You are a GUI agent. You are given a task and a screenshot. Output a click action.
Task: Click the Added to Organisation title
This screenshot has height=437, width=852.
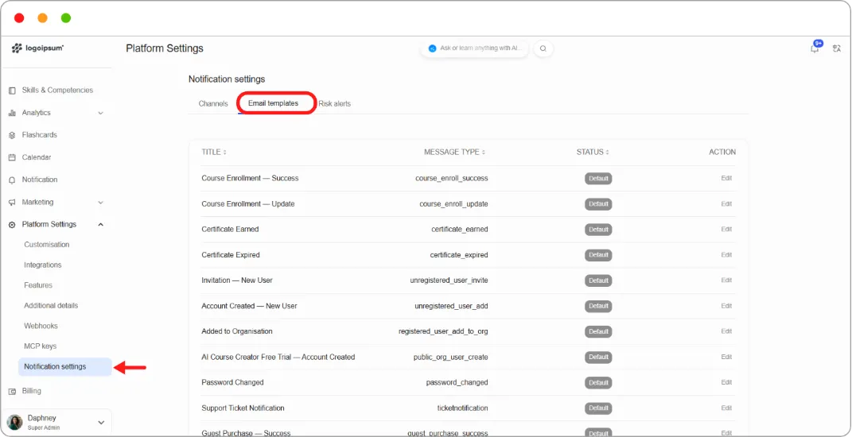coord(237,331)
